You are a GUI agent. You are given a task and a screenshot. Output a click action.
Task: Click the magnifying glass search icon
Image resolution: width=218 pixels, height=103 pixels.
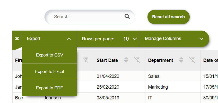(127, 16)
